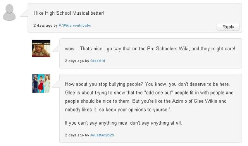Open GleeGirl's avatar picture
248x146 pixels.
[41, 48]
